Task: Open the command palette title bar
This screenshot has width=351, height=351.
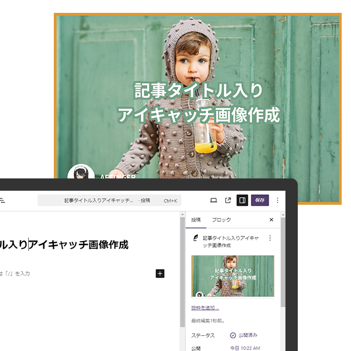Action: point(109,200)
